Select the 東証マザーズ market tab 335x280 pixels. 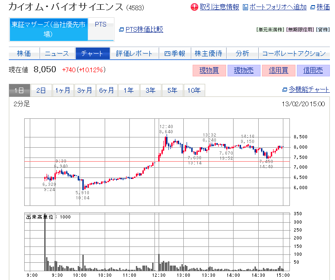coord(49,29)
